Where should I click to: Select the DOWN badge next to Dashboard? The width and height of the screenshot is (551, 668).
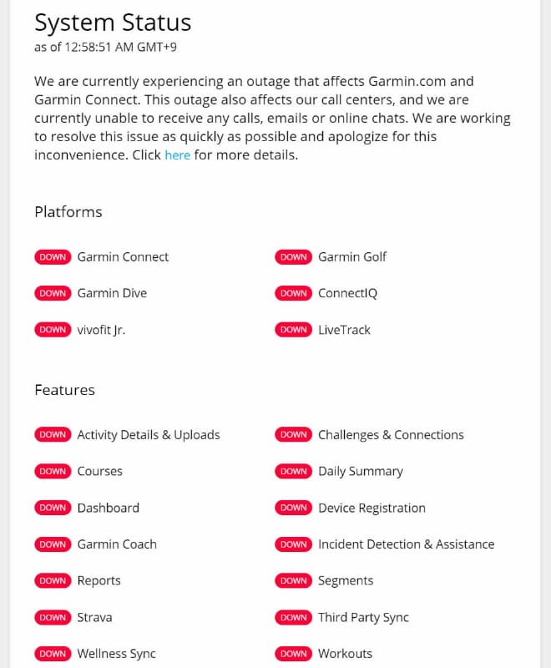click(x=53, y=508)
